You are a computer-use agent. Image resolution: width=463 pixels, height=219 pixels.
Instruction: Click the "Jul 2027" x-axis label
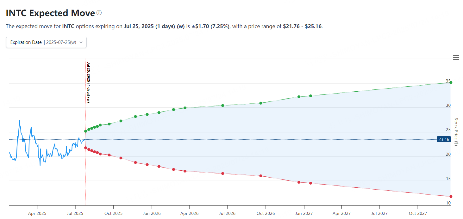pyautogui.click(x=379, y=213)
